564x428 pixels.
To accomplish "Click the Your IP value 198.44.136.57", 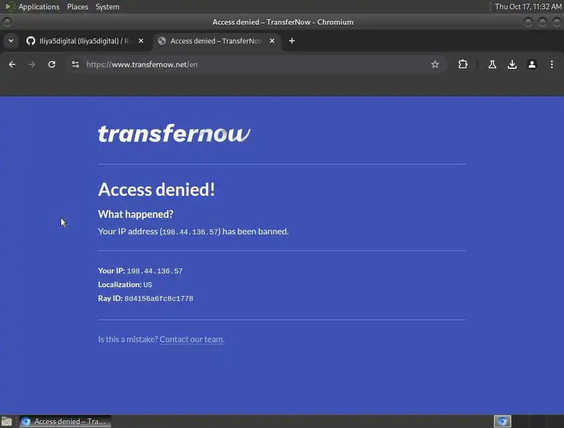I will tap(155, 271).
